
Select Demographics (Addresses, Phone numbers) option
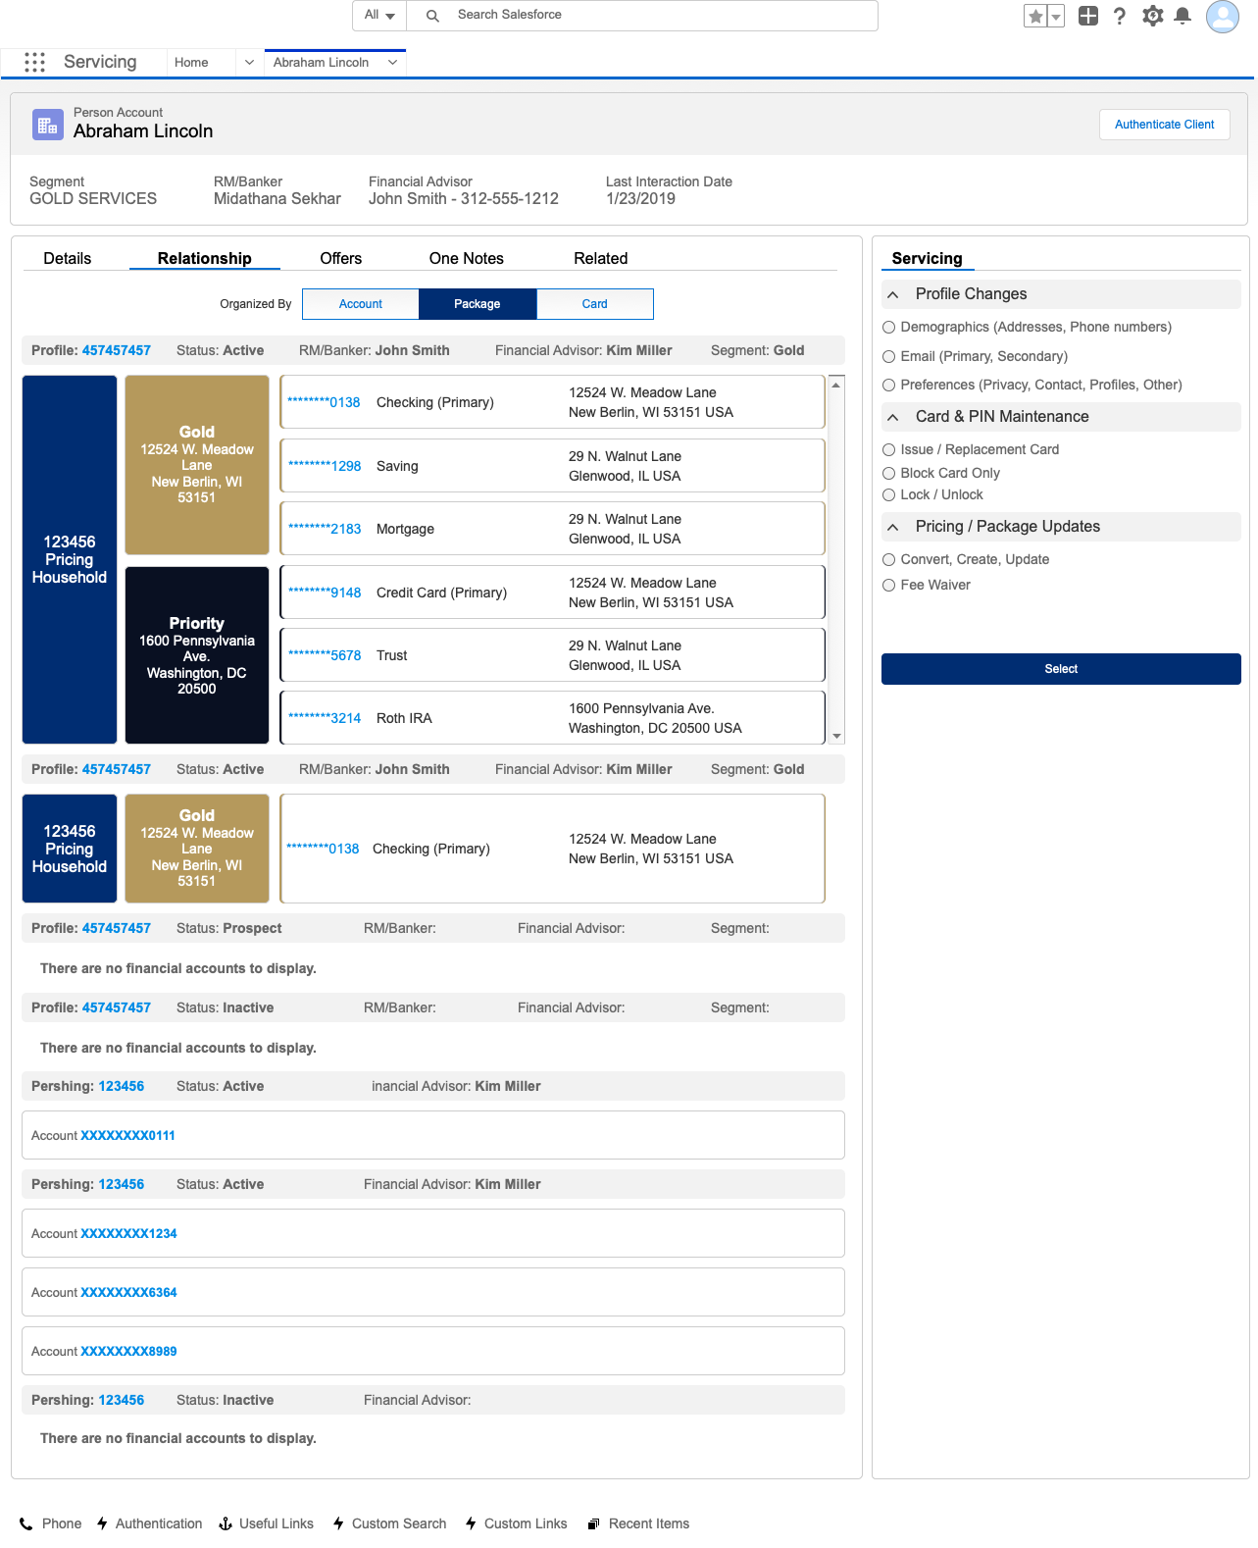(889, 327)
